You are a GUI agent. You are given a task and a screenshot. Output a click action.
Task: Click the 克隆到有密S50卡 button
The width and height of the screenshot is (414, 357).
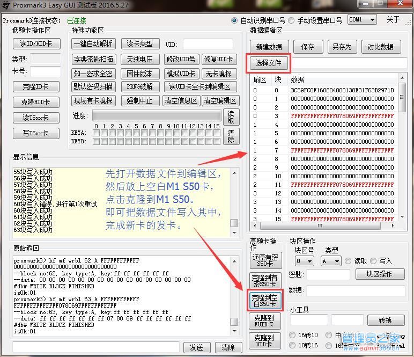tap(264, 281)
